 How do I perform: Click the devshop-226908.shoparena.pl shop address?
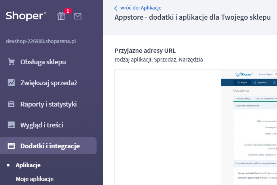(x=41, y=41)
